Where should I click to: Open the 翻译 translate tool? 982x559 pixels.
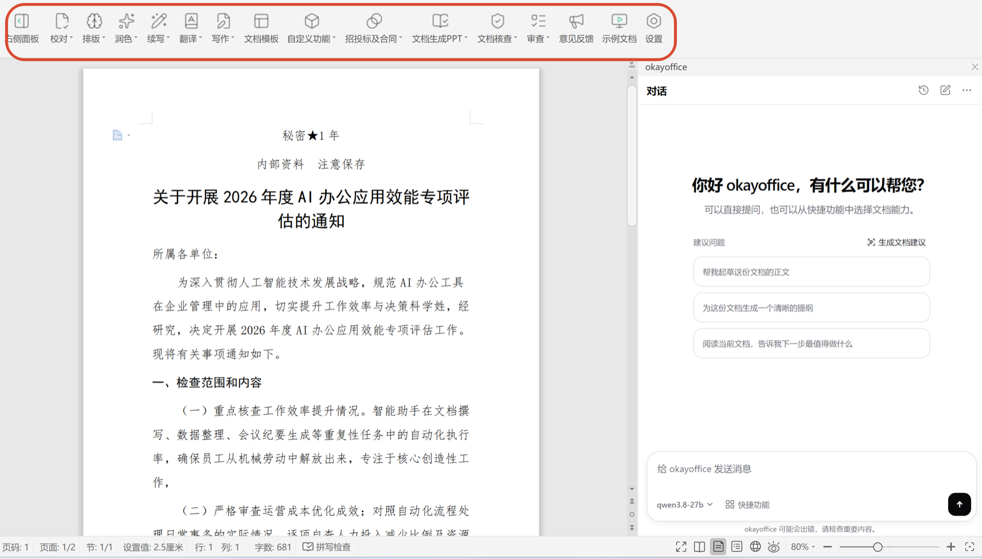point(191,28)
